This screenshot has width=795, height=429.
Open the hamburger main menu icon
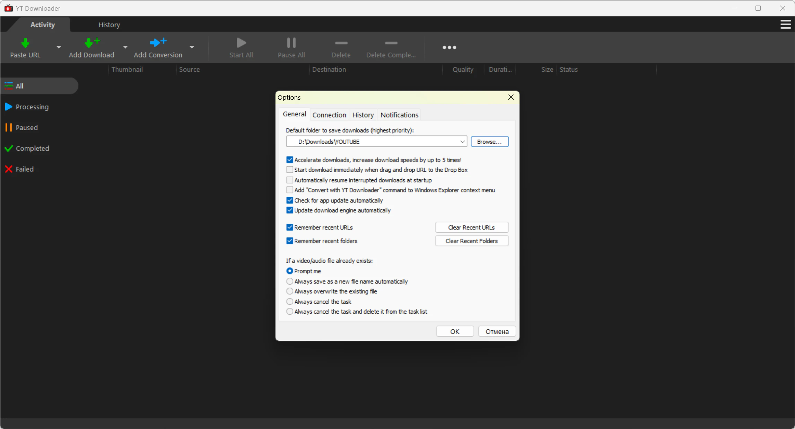[785, 25]
